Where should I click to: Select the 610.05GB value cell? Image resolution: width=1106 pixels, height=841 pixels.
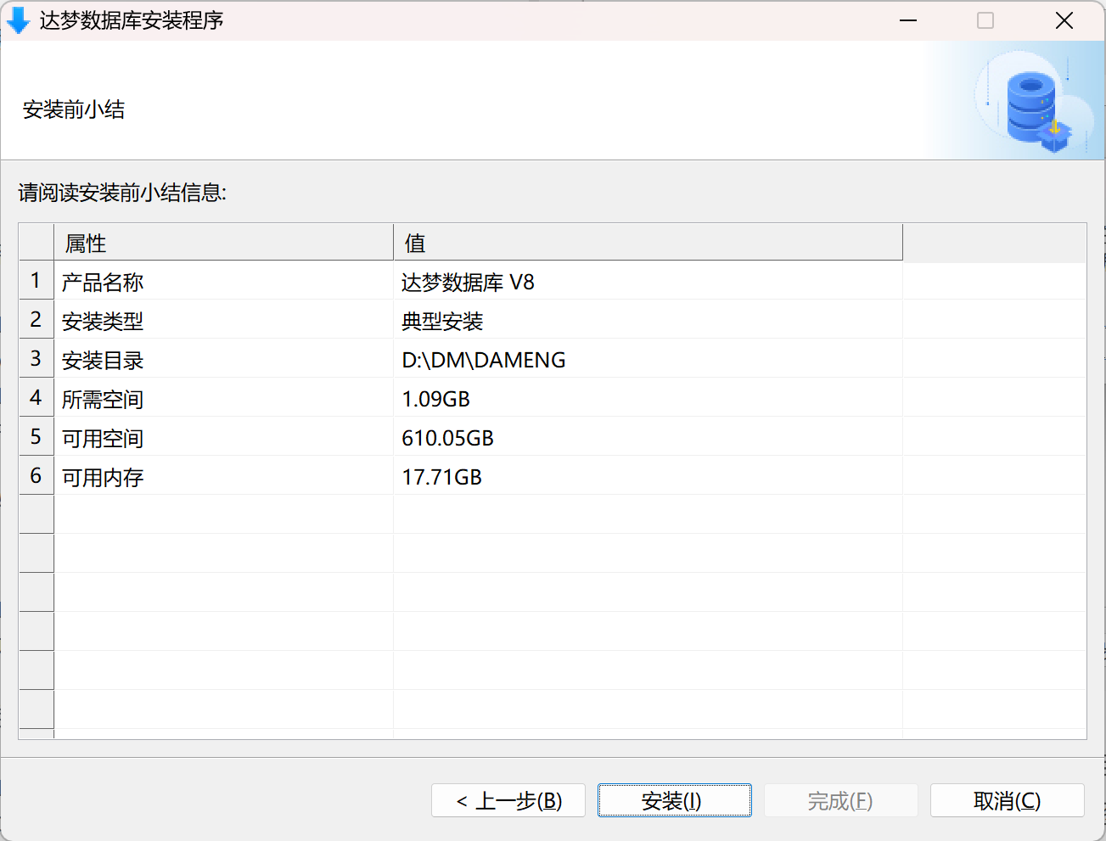(x=648, y=437)
